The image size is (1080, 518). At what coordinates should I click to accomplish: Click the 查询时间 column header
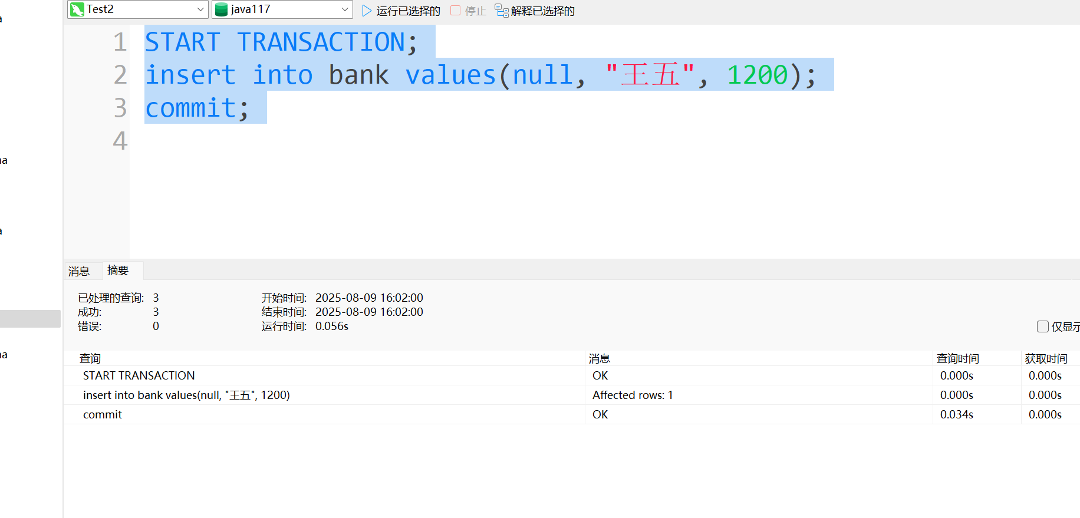click(958, 358)
